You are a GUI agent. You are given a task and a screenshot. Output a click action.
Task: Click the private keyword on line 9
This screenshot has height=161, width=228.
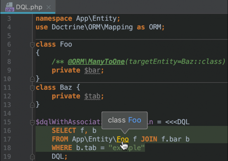tap(66, 70)
